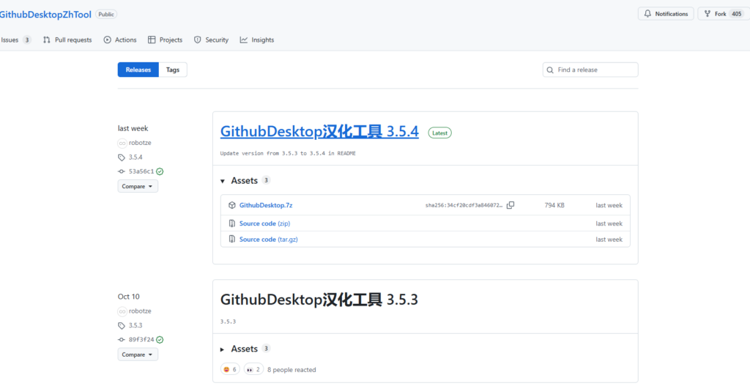Open robotze profile for release 3.5.4

tap(140, 143)
